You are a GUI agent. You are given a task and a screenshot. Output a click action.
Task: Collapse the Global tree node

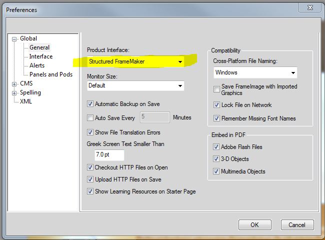[14, 39]
